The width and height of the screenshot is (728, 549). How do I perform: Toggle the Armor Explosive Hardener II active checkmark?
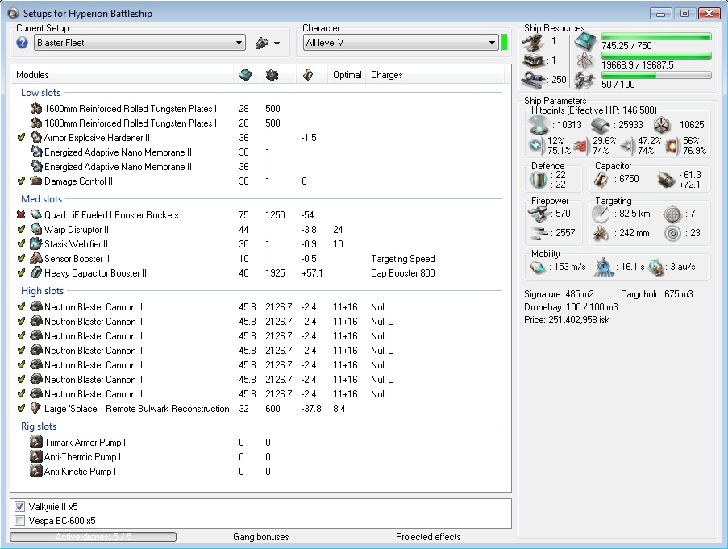coord(21,137)
